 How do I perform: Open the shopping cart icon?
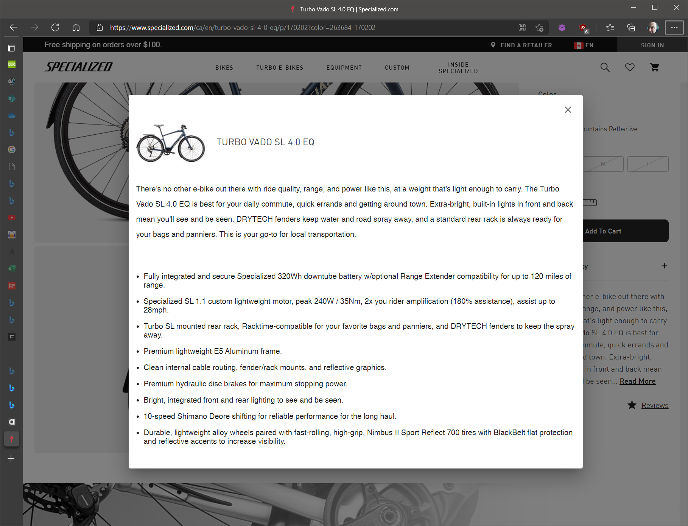tap(654, 67)
